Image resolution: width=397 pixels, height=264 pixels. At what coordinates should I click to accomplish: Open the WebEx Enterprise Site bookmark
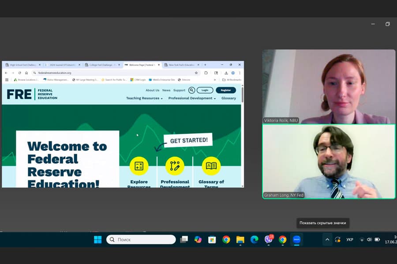coord(161,80)
